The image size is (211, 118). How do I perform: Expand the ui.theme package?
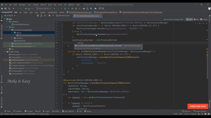pos(12,38)
